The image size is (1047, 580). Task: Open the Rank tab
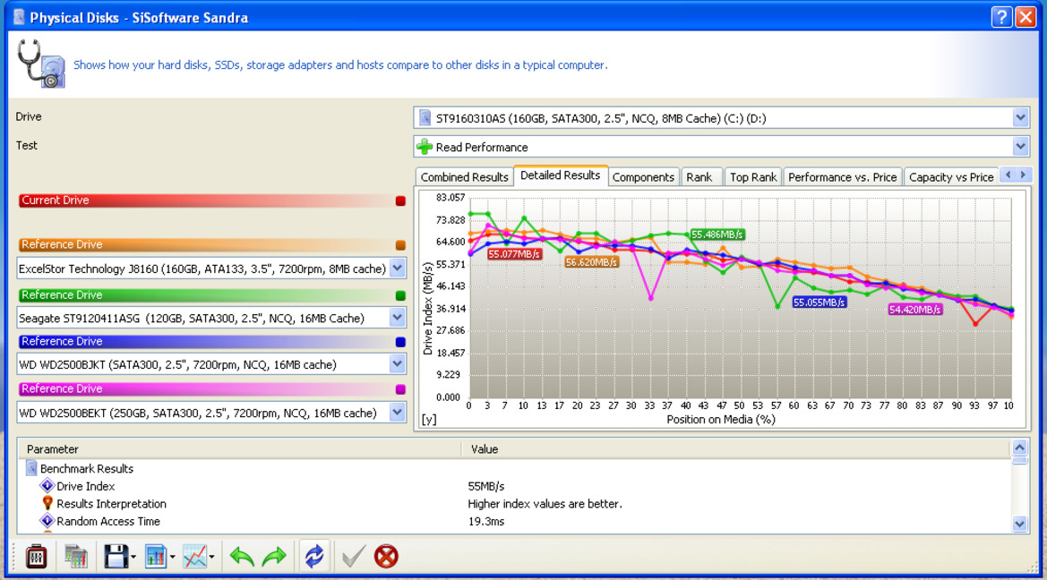(x=699, y=177)
